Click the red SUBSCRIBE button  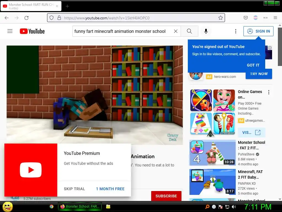(166, 196)
